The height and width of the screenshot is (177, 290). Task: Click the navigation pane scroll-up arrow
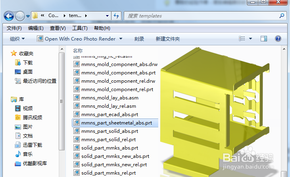[62, 49]
